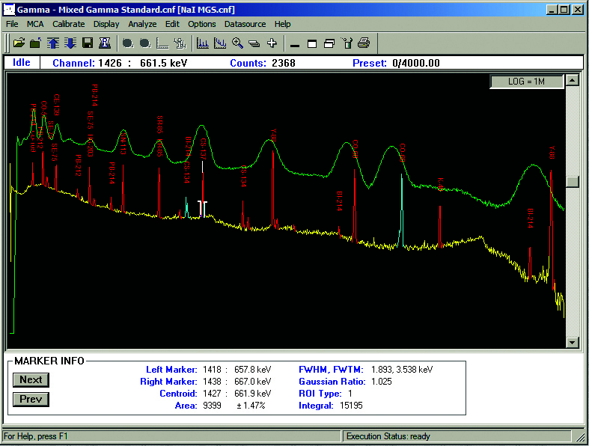Click the grayed-out figure toolbar icon
Viewport: 589px width, 446px height.
[x=180, y=43]
